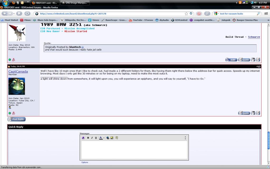
Task: Remove text formatting in the Quick Reply editor
Action: (83, 138)
